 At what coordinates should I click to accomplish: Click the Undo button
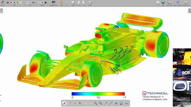click(61, 3)
